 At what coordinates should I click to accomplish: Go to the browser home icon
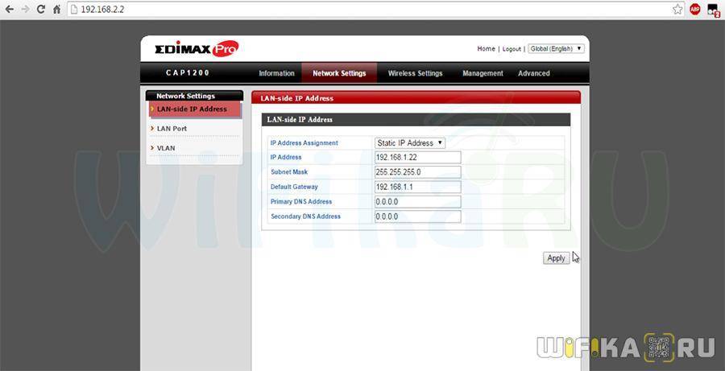(x=56, y=9)
